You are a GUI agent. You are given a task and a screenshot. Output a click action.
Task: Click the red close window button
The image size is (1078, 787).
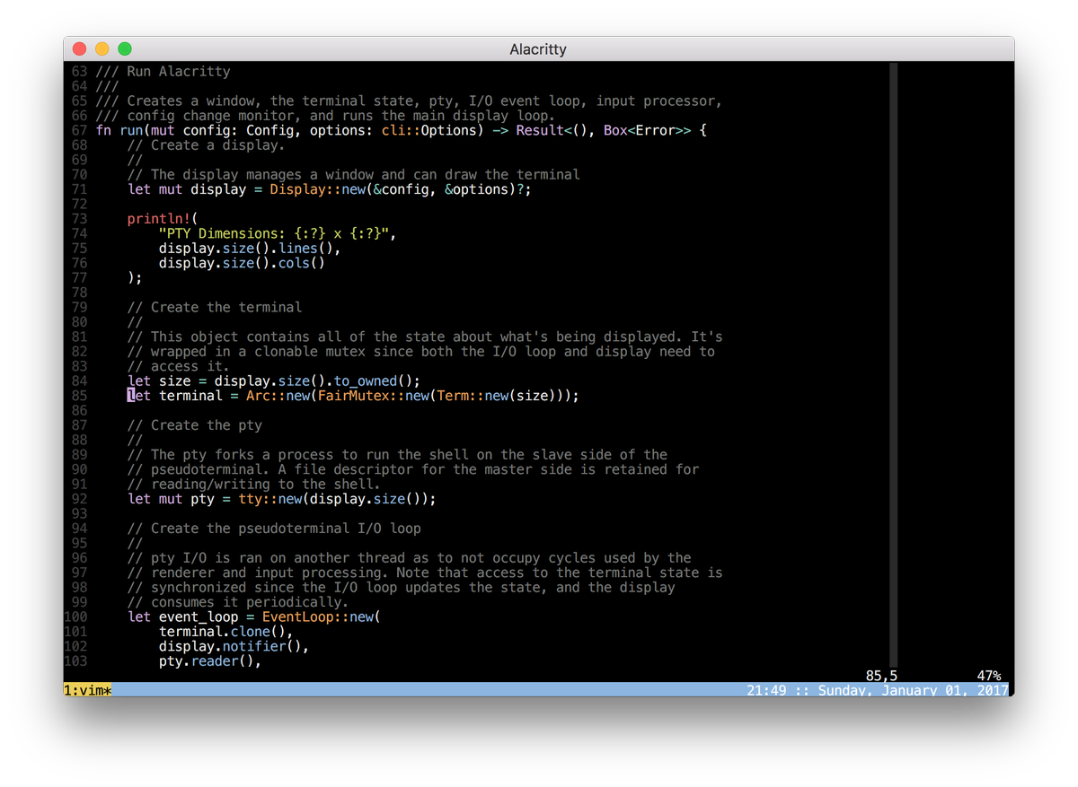coord(79,49)
